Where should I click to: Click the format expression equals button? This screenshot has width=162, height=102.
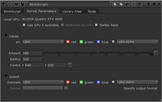click(66, 88)
